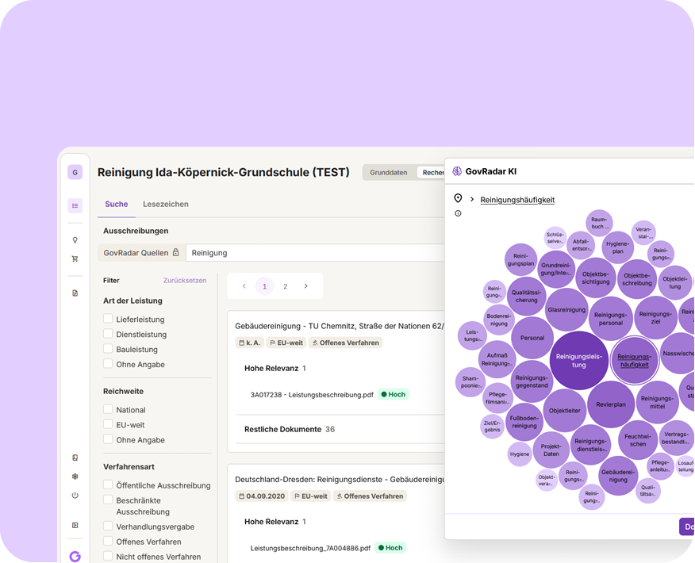Click the location pin icon in KI panel
Screen dimensions: 695x563
[458, 198]
